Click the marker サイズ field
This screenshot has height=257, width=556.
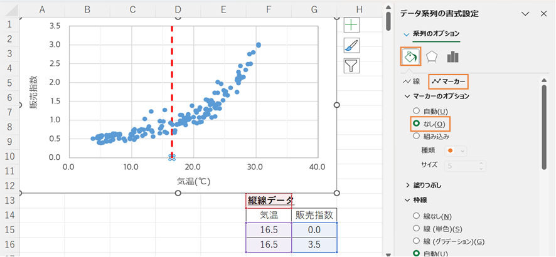click(465, 165)
